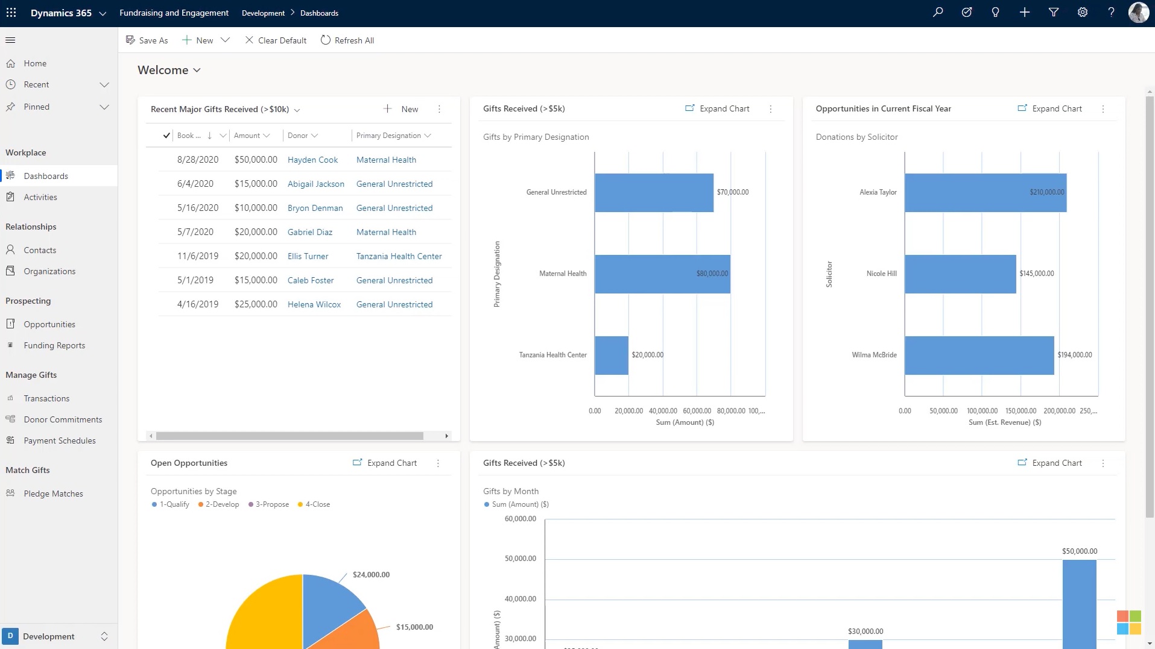Open the settings gear in header
This screenshot has height=649, width=1155.
1083,13
